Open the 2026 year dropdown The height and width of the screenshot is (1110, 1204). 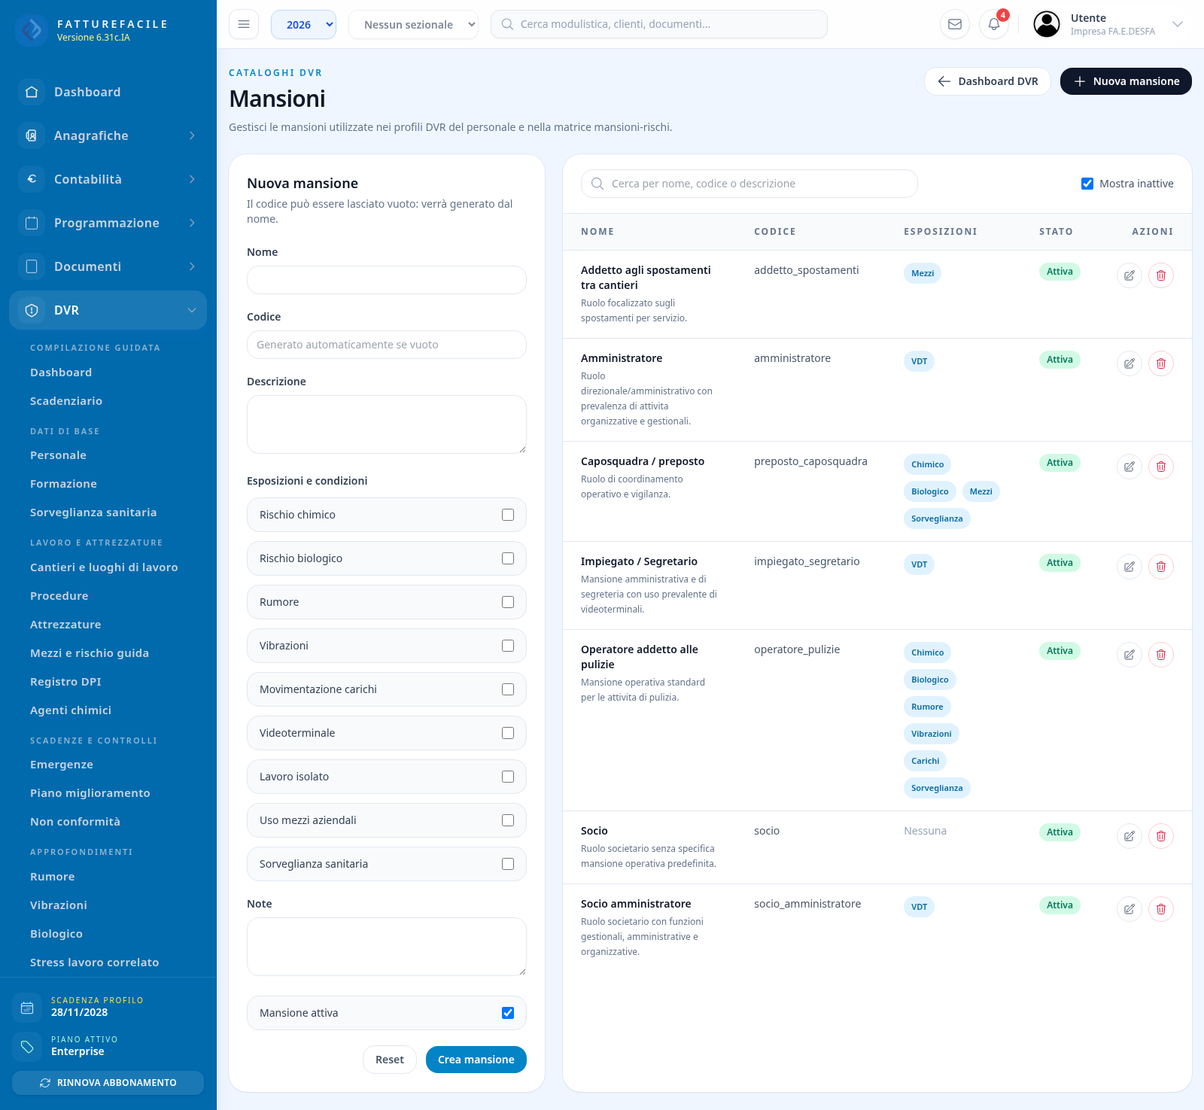point(303,24)
